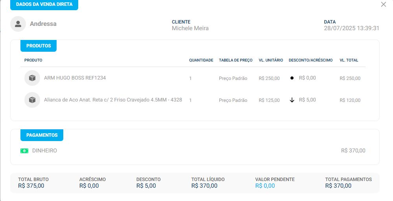Image resolution: width=393 pixels, height=201 pixels.
Task: Click the ARM HUGO BOSS product box icon
Action: click(32, 78)
